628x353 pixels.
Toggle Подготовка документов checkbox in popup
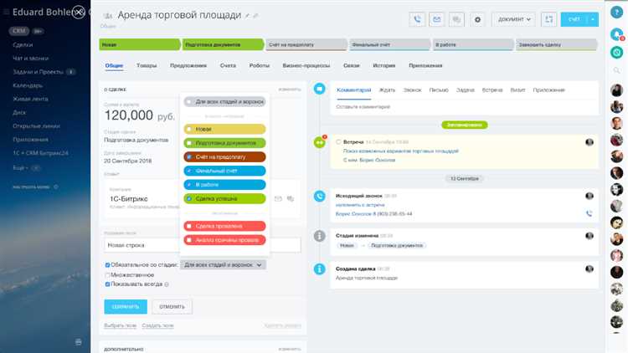[x=189, y=143]
